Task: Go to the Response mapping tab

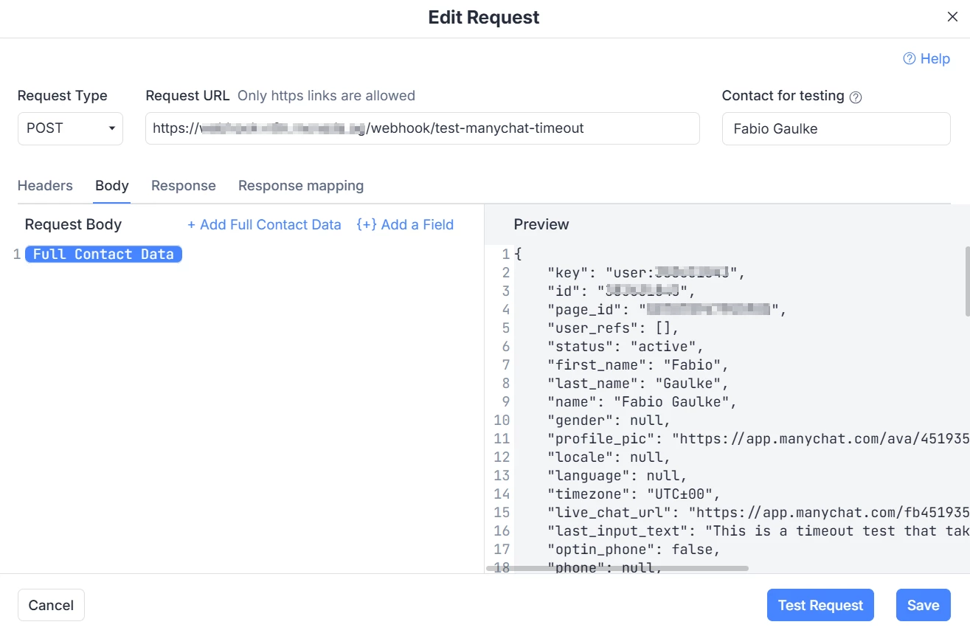Action: 301,186
